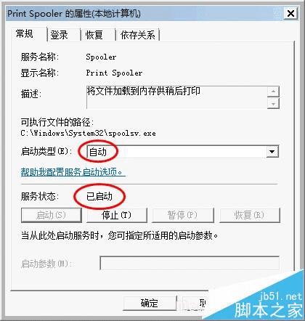
Task: Click the dialog title bar
Action: coord(145,13)
